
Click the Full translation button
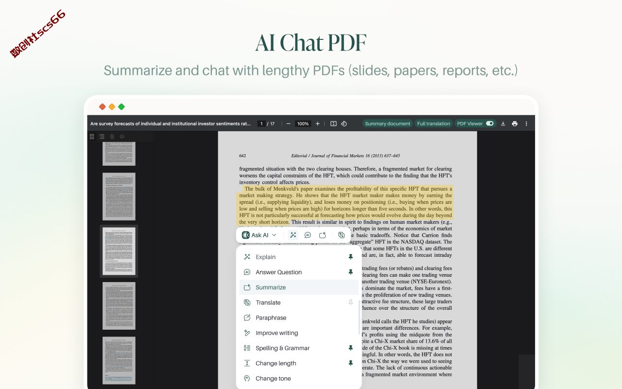tap(433, 124)
